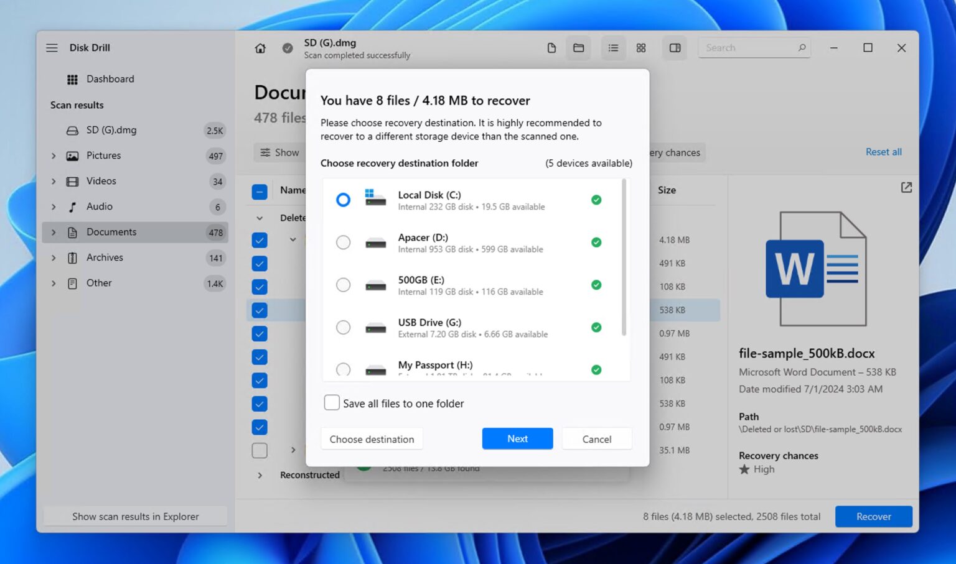Screen dimensions: 956x564
Task: Select the Other category showing 1.4K items
Action: pyautogui.click(x=99, y=283)
